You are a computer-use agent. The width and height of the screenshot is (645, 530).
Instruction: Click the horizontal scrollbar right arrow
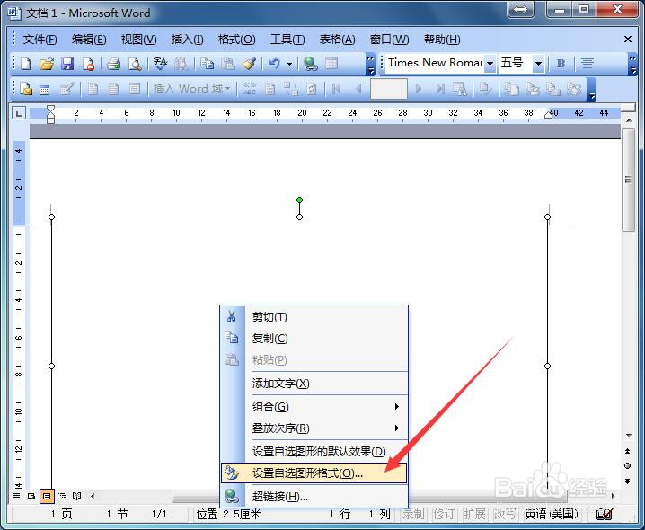tap(613, 496)
